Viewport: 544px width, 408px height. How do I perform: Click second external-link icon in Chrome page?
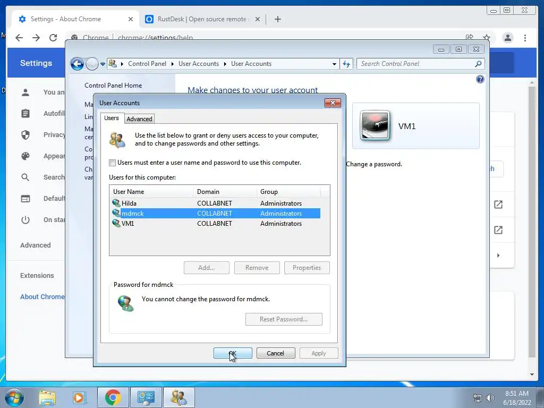498,229
